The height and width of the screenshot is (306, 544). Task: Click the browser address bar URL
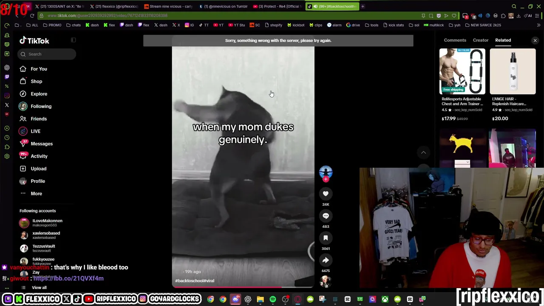[108, 16]
